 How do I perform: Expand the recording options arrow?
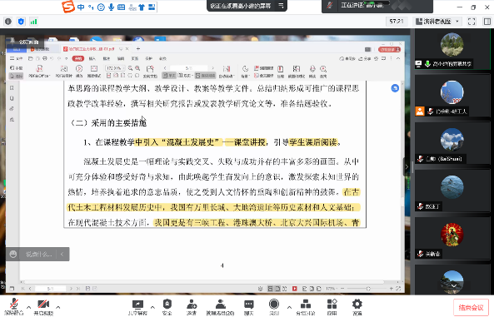pyautogui.click(x=289, y=307)
